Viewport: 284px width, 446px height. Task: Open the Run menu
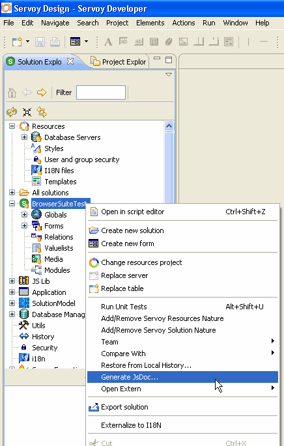coord(209,23)
